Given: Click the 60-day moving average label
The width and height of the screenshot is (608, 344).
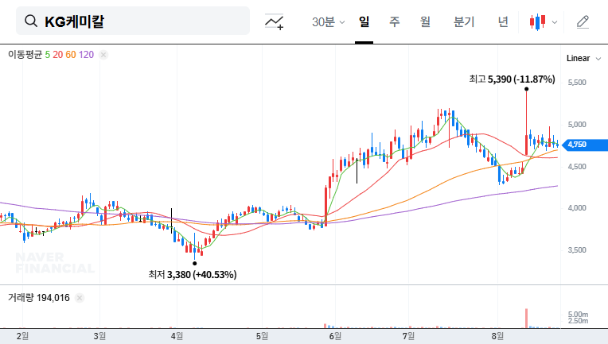Looking at the screenshot, I should pos(71,55).
